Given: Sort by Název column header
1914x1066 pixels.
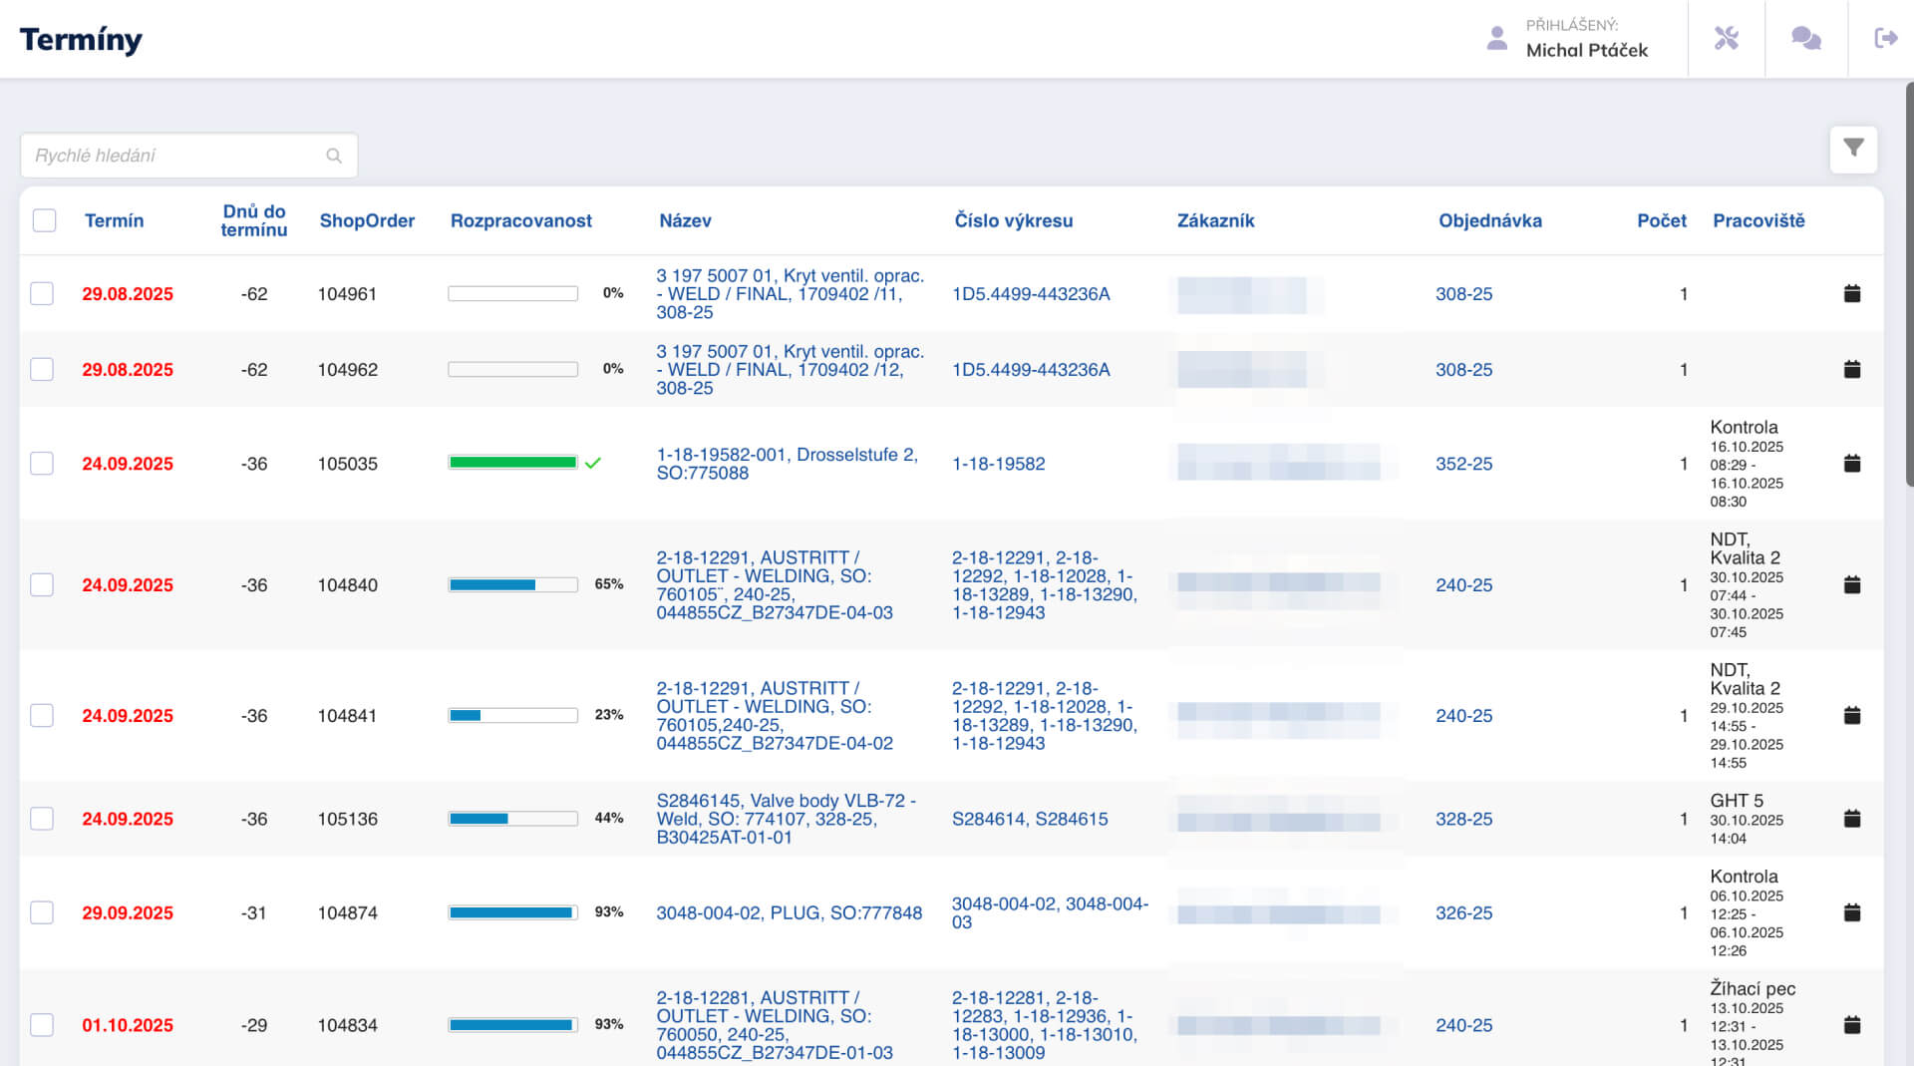Looking at the screenshot, I should (685, 220).
